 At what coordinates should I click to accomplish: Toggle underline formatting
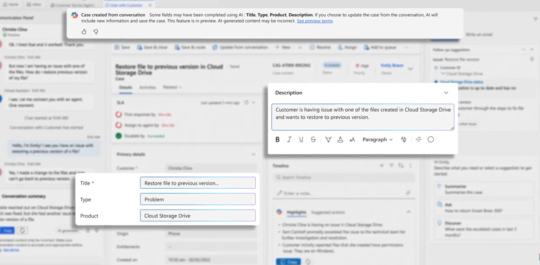[301, 139]
